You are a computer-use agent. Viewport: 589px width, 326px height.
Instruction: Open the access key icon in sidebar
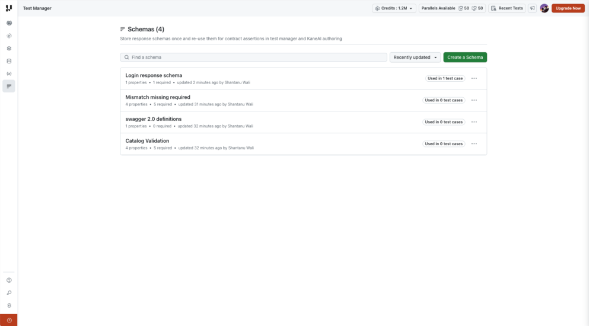pos(9,293)
